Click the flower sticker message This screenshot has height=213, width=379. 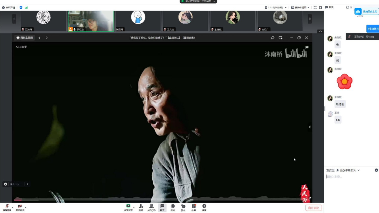click(344, 81)
